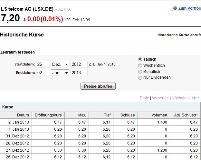
Task: Click the end day field containing 02
Action: tap(43, 73)
